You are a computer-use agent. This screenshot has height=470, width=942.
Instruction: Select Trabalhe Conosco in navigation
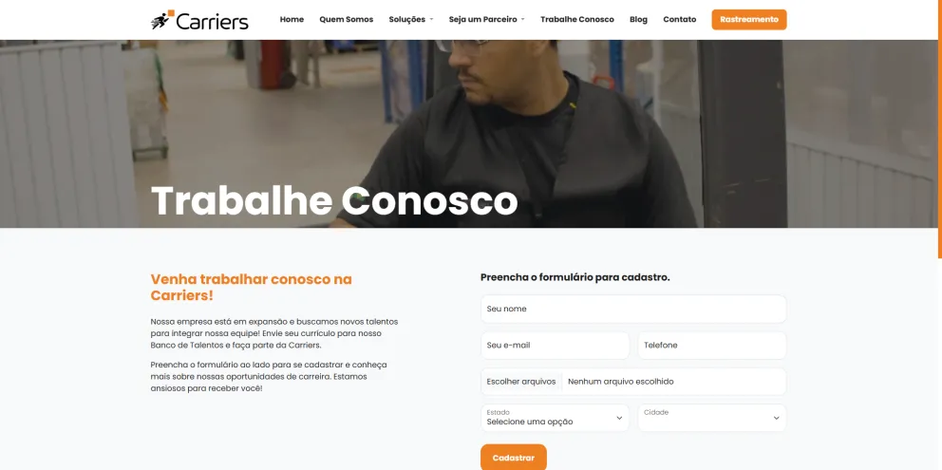pos(577,19)
